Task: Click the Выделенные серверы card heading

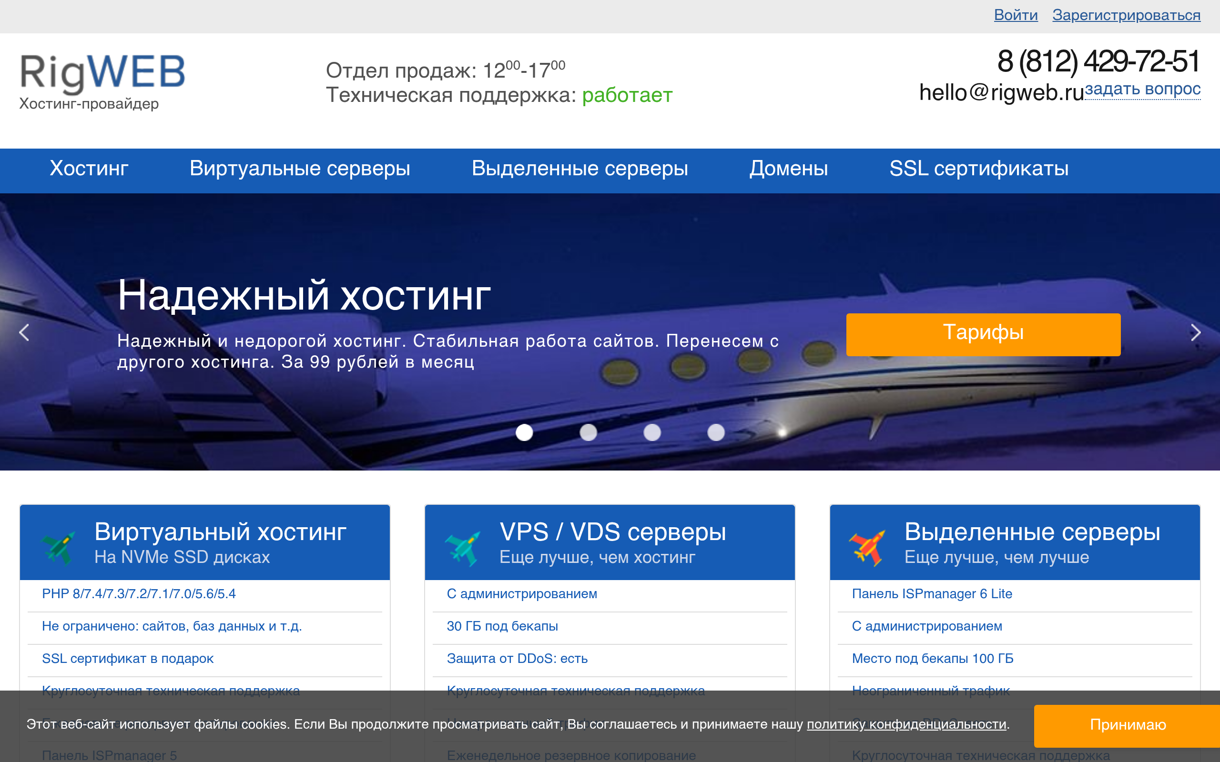Action: pyautogui.click(x=1032, y=532)
